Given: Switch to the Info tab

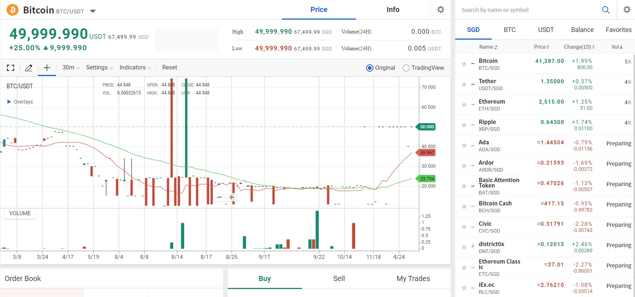Looking at the screenshot, I should tap(393, 10).
